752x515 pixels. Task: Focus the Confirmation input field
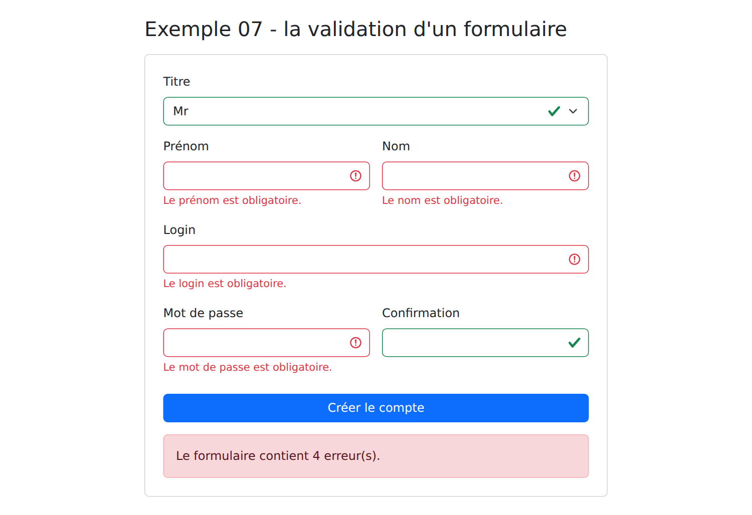(485, 343)
